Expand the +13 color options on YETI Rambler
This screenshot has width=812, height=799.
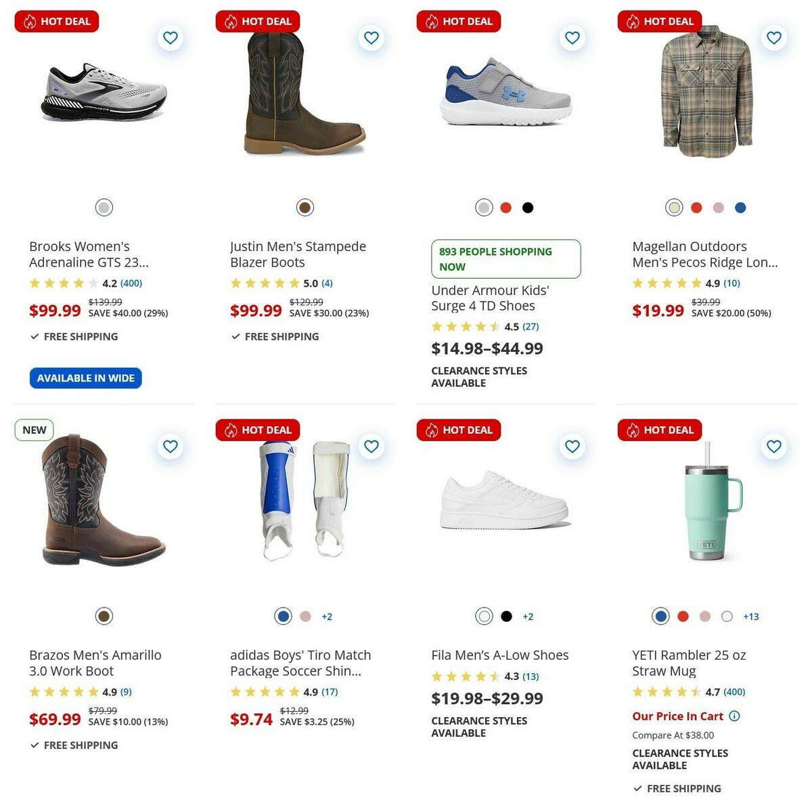750,616
